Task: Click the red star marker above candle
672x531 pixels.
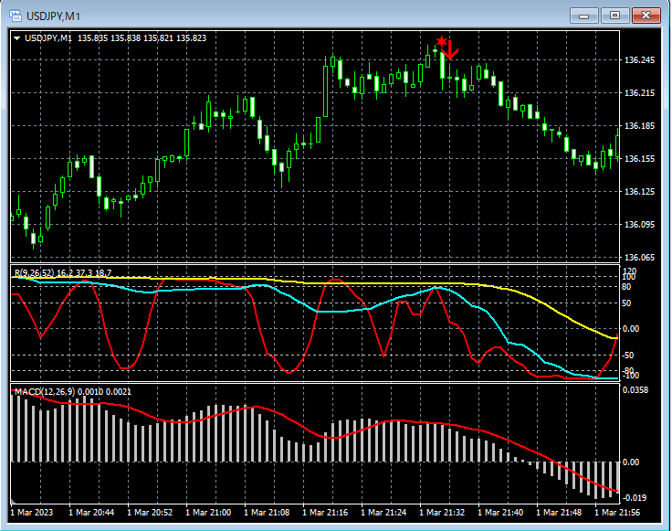Action: point(441,42)
